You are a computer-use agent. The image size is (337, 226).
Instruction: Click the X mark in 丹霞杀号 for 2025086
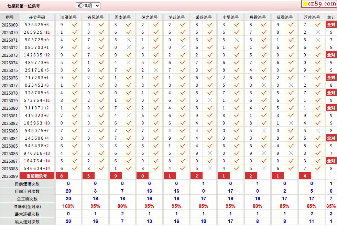click(x=264, y=153)
